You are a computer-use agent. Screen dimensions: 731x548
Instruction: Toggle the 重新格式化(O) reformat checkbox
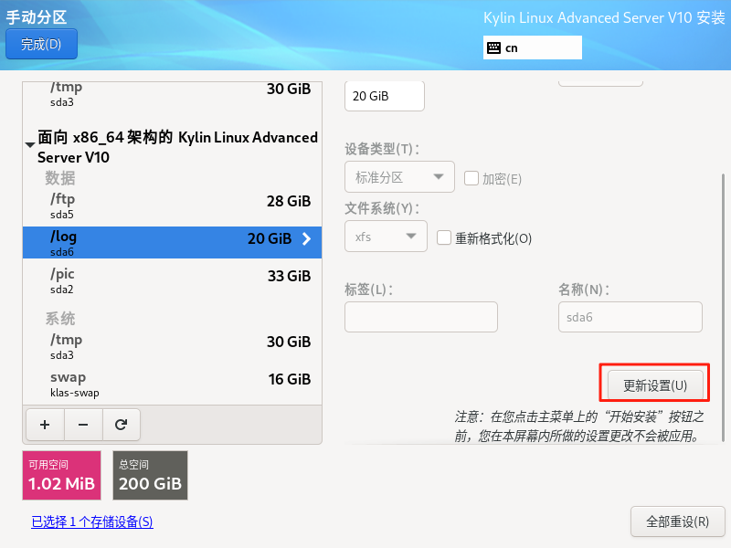click(x=444, y=237)
